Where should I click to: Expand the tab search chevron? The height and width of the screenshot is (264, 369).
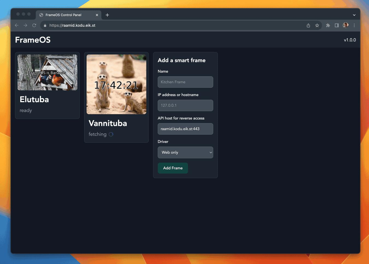[354, 15]
